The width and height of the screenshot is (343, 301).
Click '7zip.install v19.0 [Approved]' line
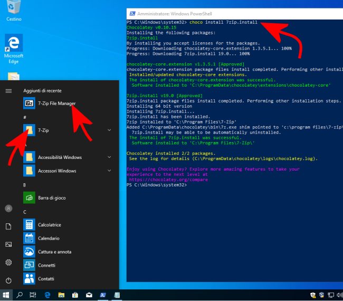165,96
